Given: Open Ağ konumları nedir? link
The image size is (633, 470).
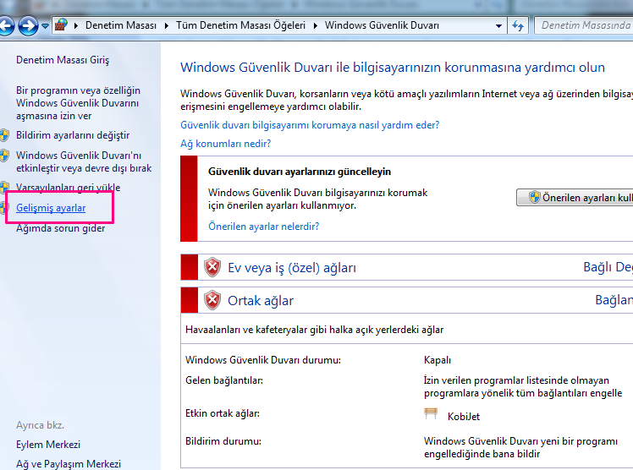Looking at the screenshot, I should tap(225, 144).
